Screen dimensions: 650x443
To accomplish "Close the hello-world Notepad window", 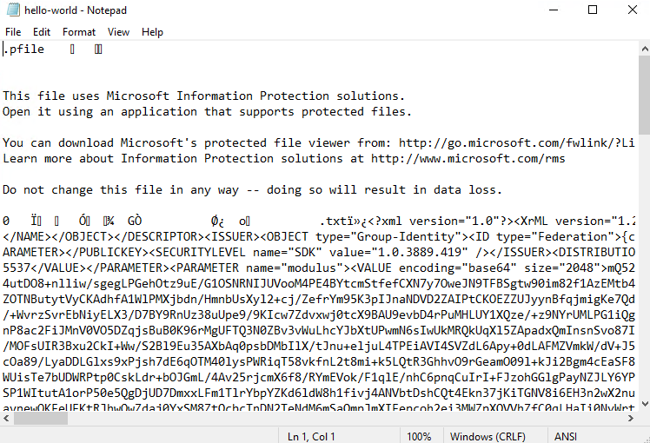I will click(632, 10).
